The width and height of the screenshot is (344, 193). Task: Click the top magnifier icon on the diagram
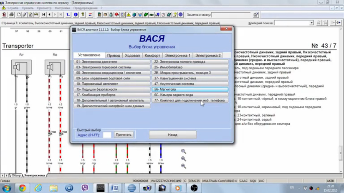point(184,151)
